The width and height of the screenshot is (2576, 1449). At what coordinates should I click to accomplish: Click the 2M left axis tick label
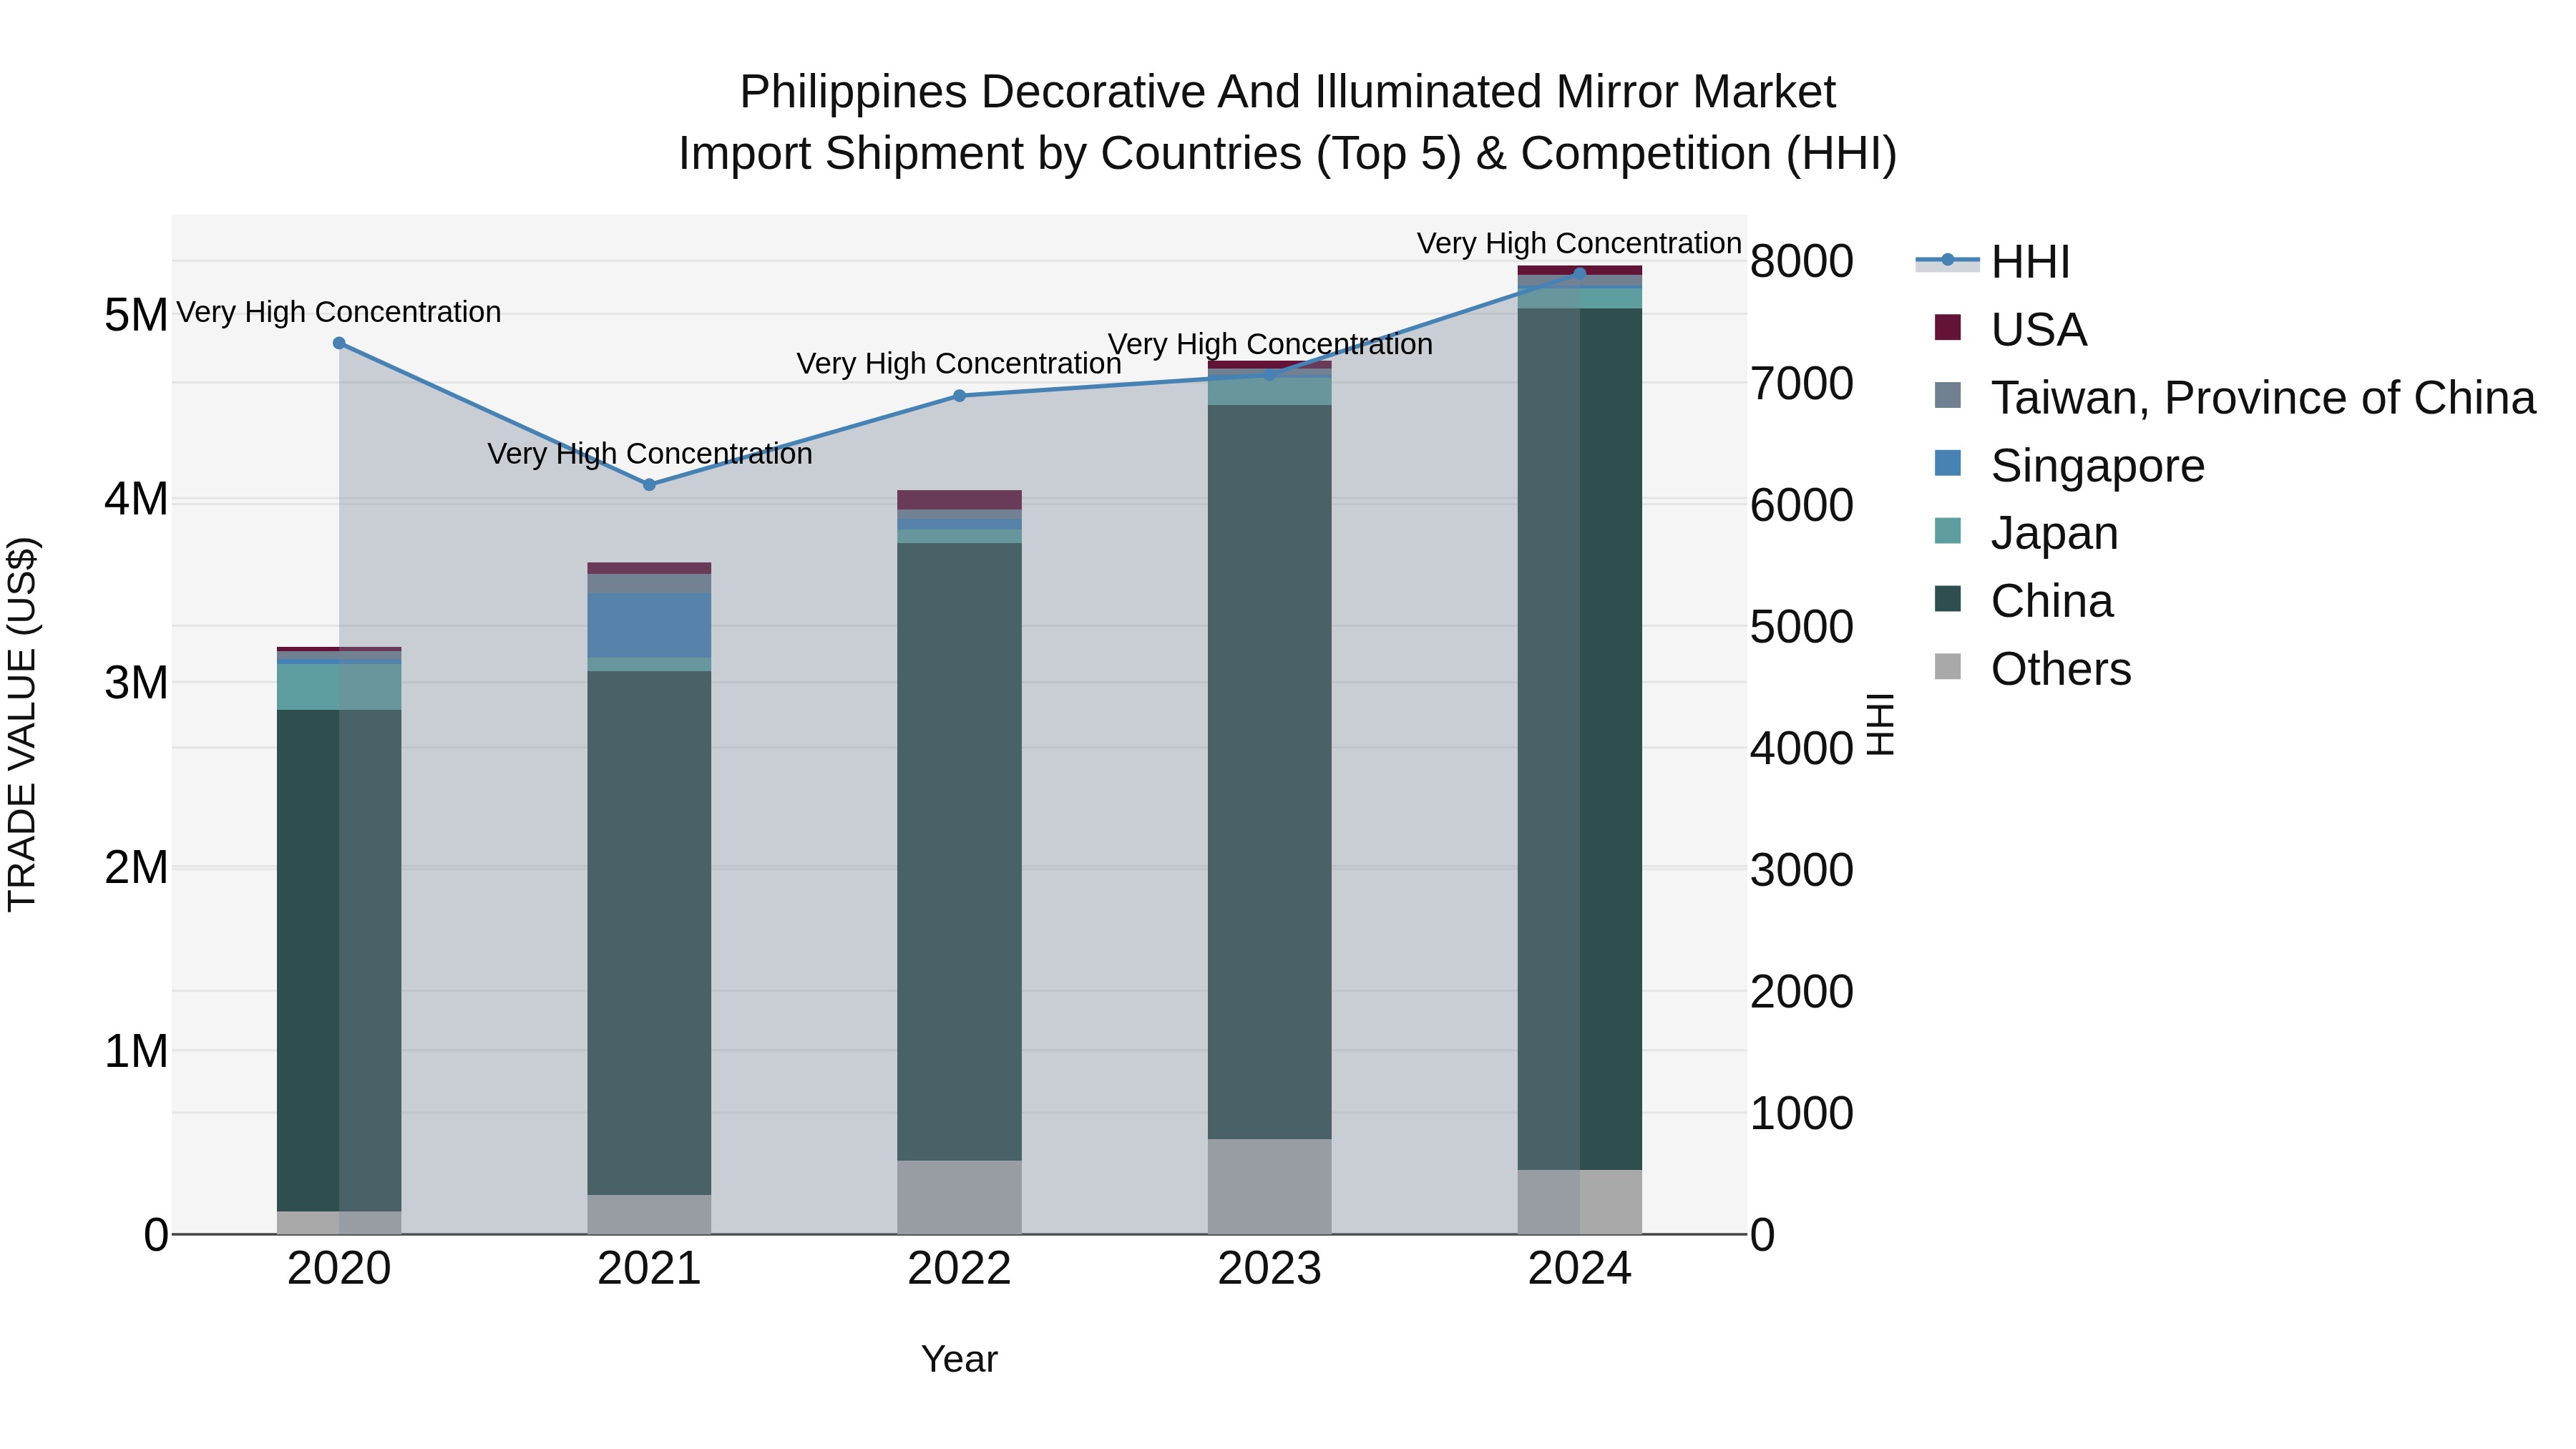pyautogui.click(x=136, y=867)
